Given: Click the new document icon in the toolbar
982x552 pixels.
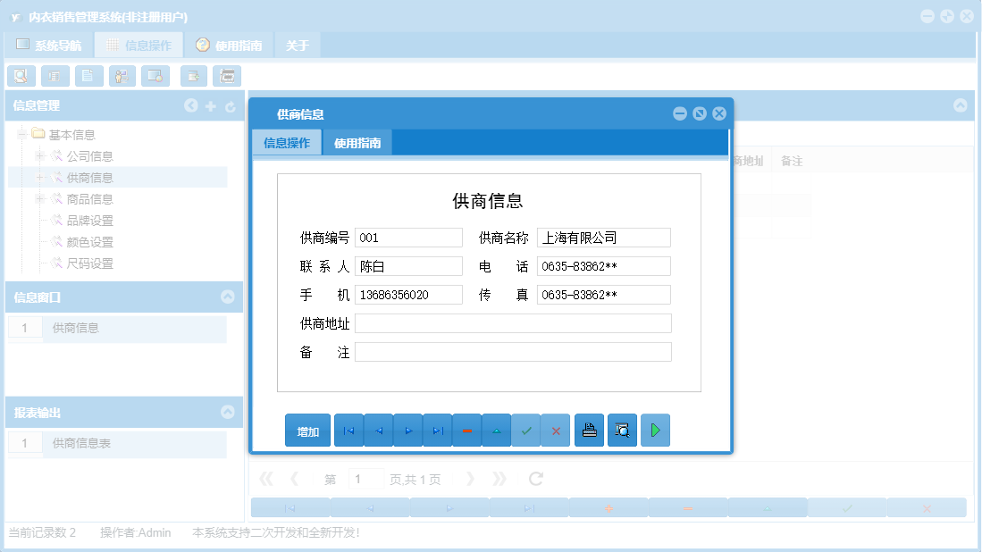Looking at the screenshot, I should 89,76.
